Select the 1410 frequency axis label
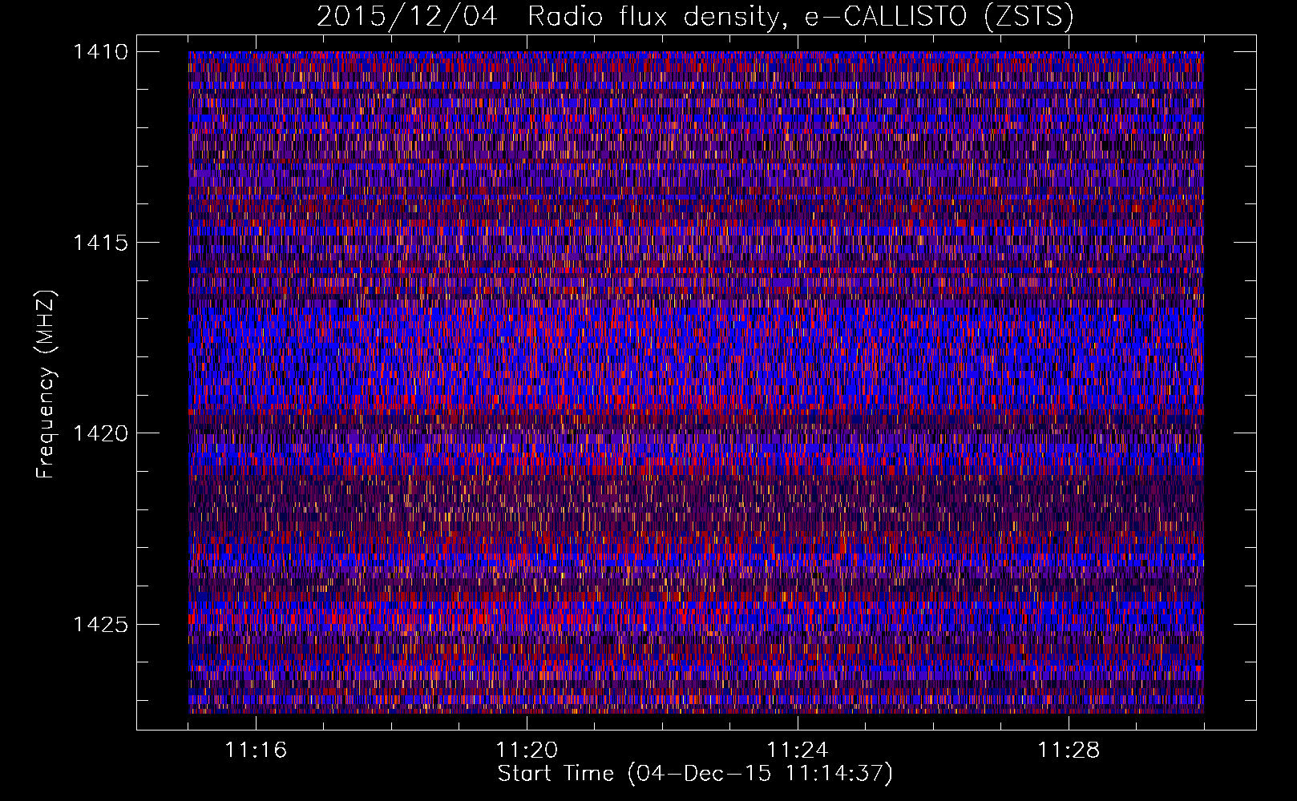1297x801 pixels. (x=100, y=52)
